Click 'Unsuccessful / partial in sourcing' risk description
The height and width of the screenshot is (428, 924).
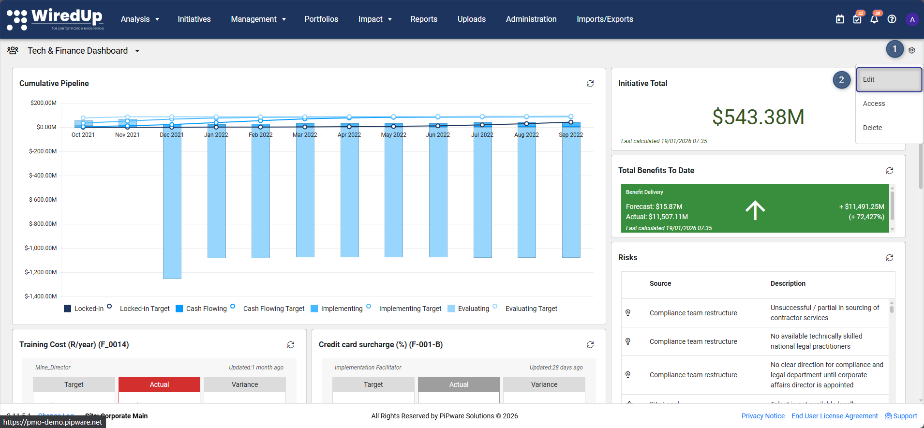point(825,313)
